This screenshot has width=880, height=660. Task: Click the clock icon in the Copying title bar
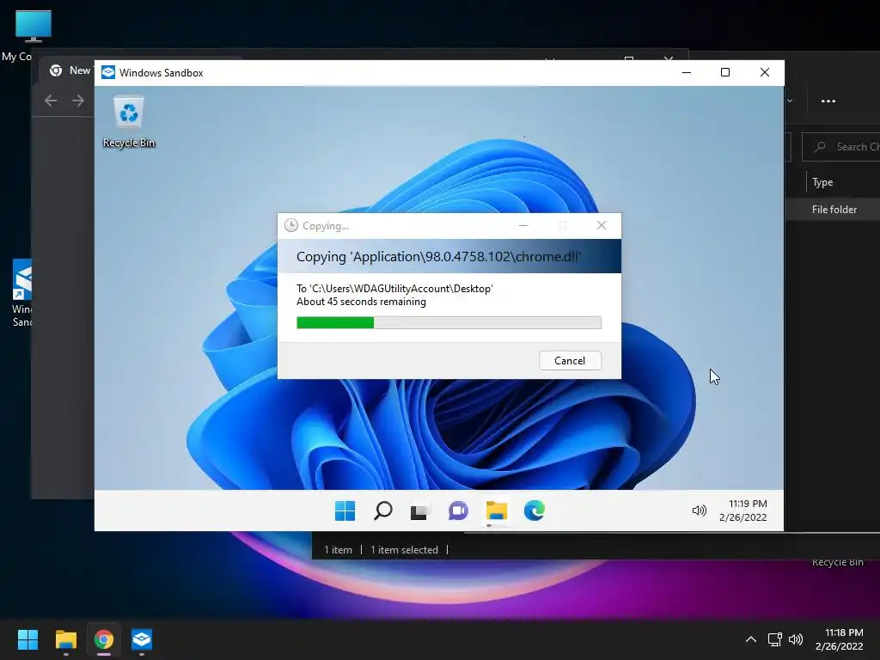pyautogui.click(x=290, y=226)
